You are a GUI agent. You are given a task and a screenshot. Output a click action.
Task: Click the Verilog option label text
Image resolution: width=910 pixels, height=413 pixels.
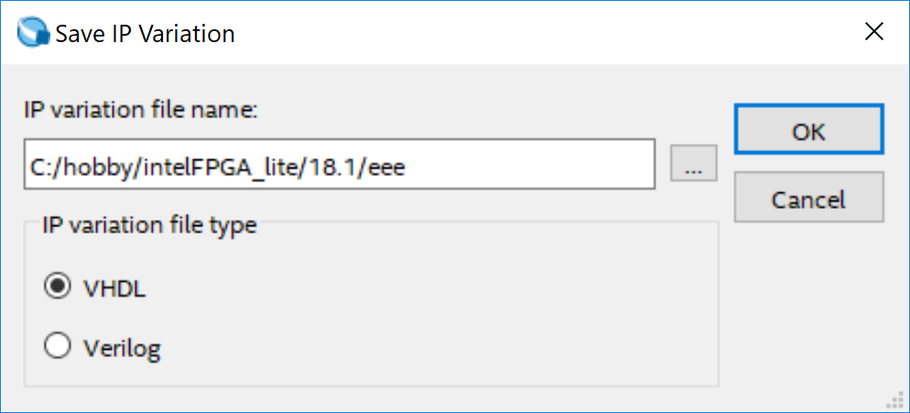point(124,347)
